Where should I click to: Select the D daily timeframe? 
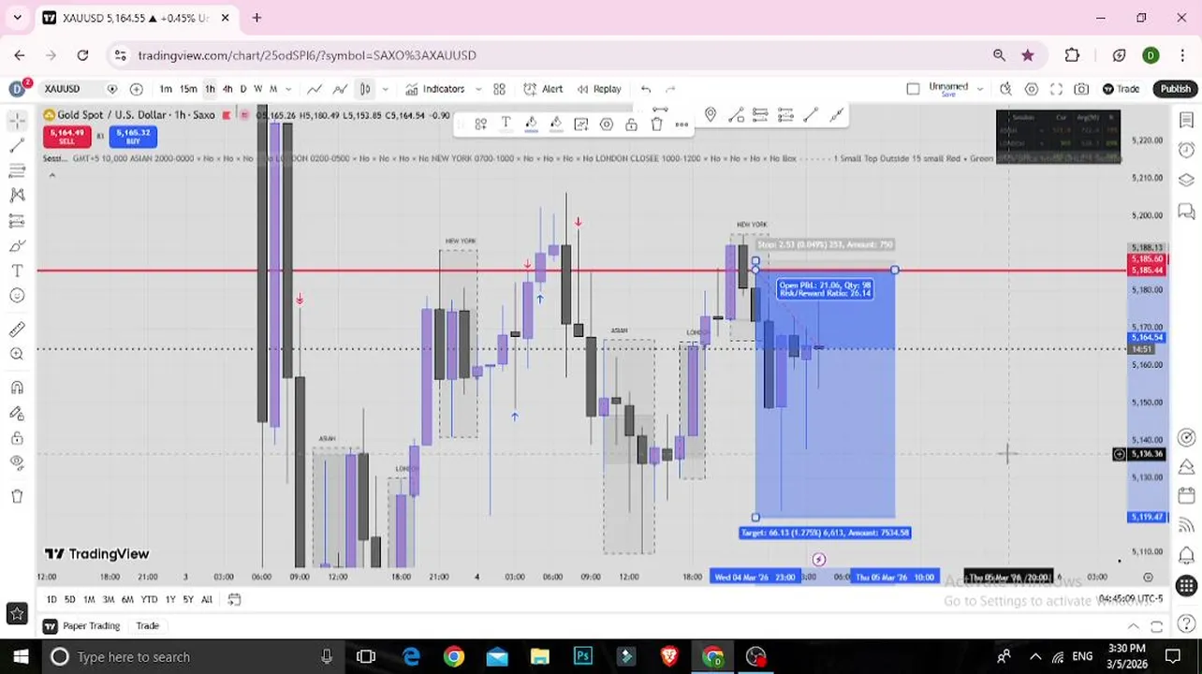tap(243, 89)
